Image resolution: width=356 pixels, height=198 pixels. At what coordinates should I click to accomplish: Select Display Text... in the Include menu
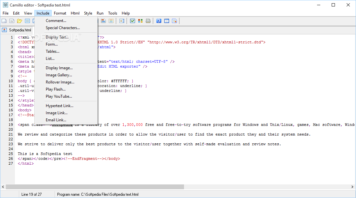(66, 37)
